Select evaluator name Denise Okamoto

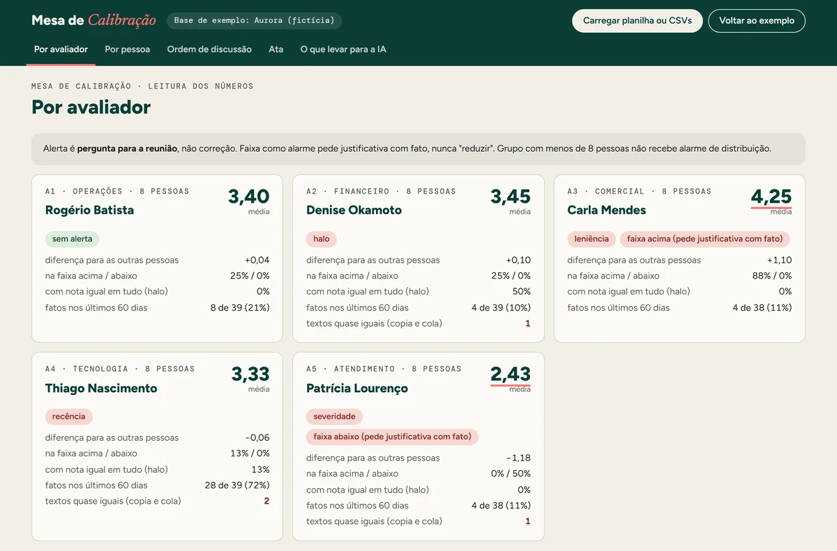[x=354, y=210]
